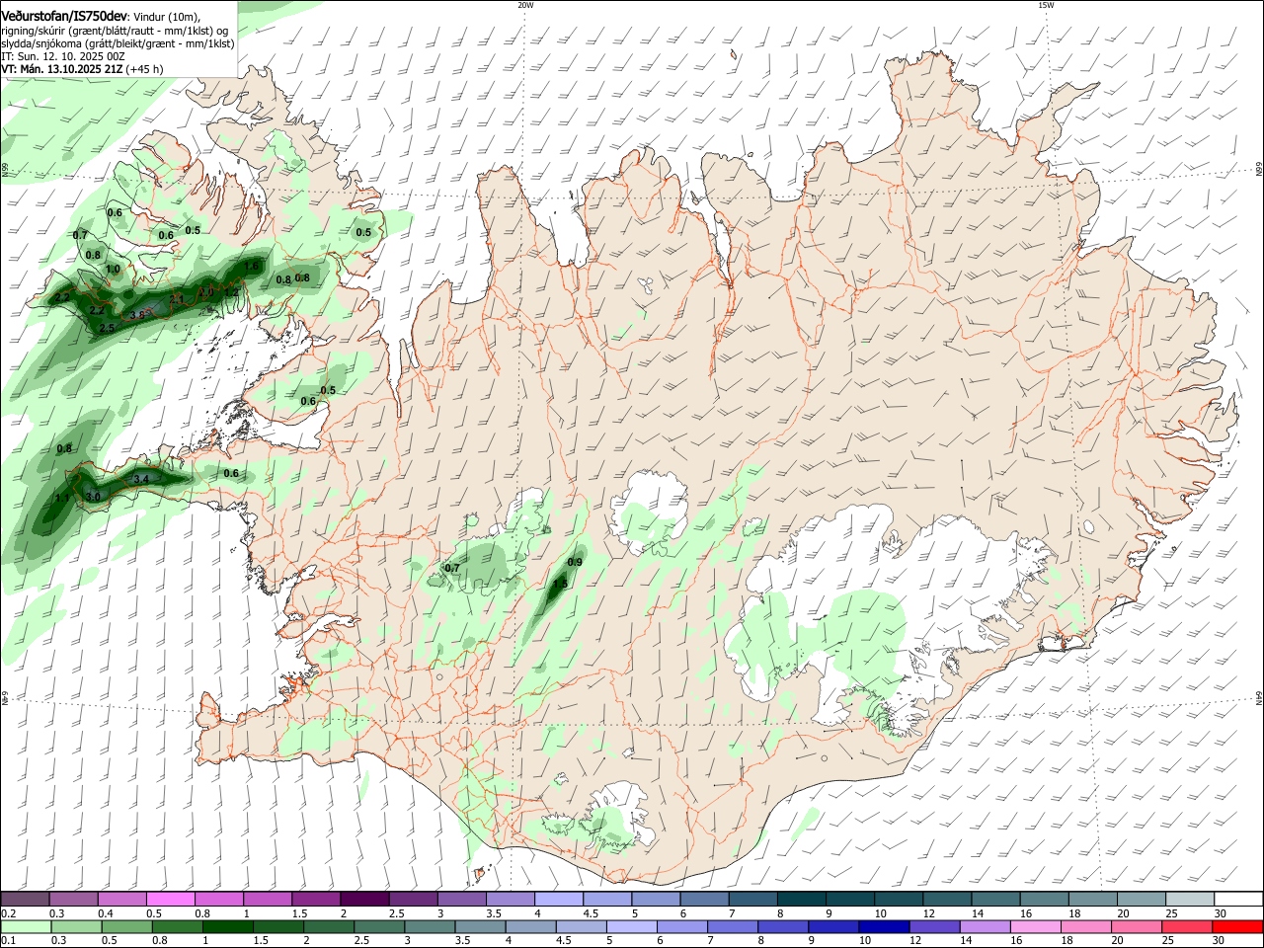Click the 0.1 label on the lower legend
Screen dimensions: 1264x948
[x=8, y=941]
